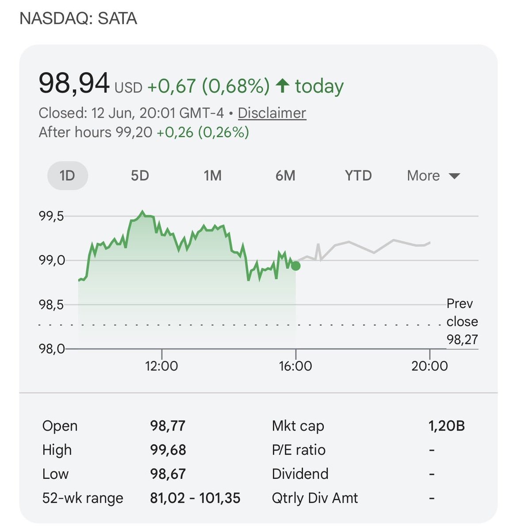Click the 16:00 time axis label

(x=295, y=366)
